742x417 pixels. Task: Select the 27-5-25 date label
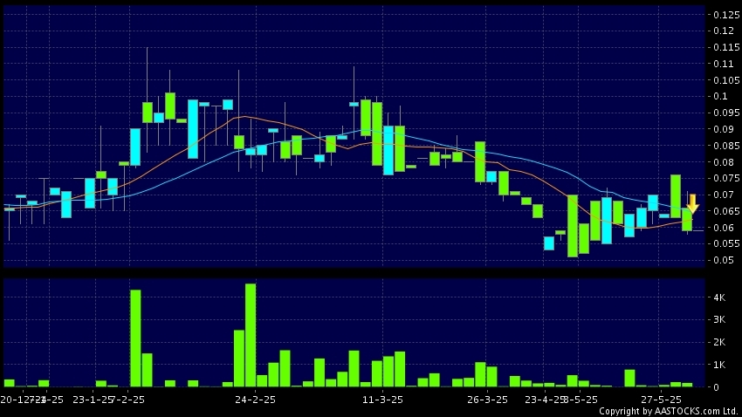tap(661, 400)
